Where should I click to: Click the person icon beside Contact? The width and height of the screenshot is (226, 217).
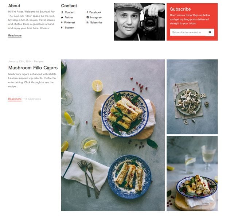click(x=62, y=12)
